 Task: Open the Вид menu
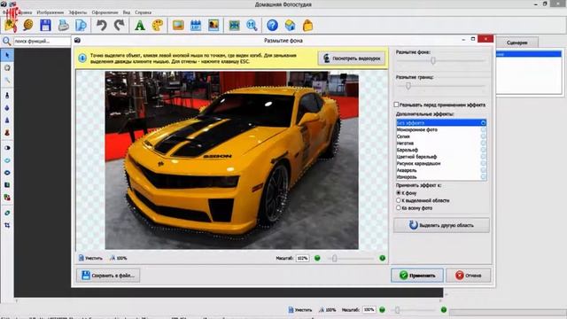tap(126, 12)
